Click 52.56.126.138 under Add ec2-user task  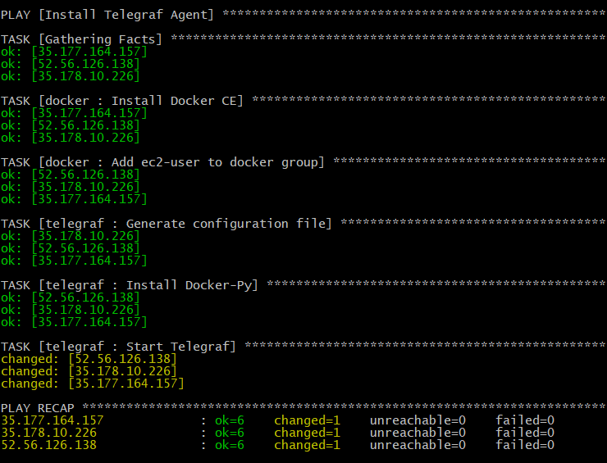pos(70,175)
